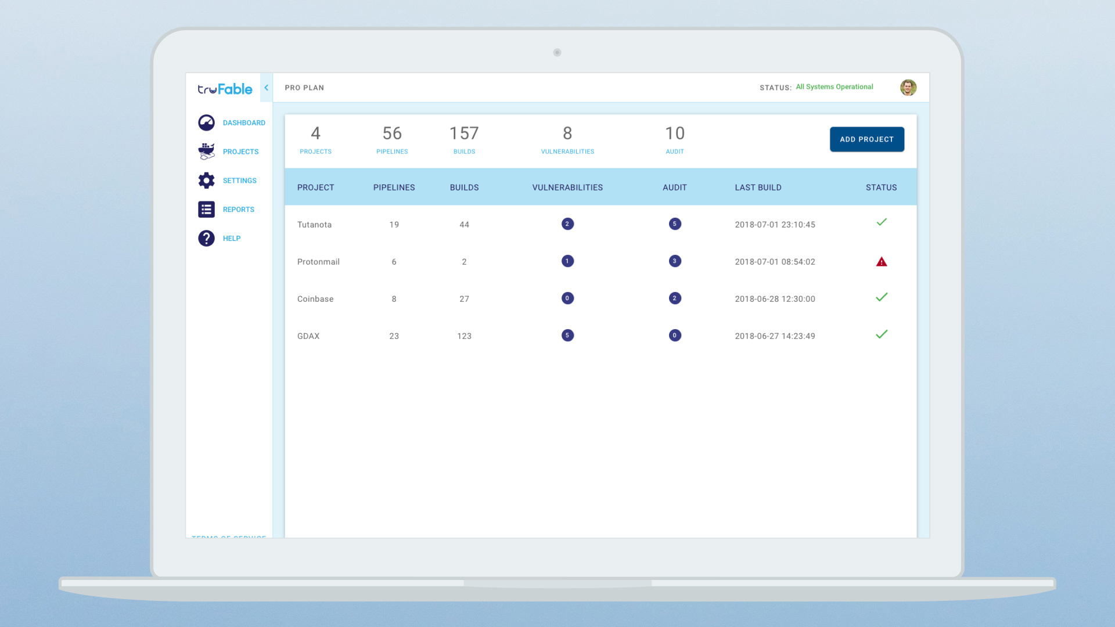
Task: Click Protonmail's red warning status icon
Action: point(881,262)
